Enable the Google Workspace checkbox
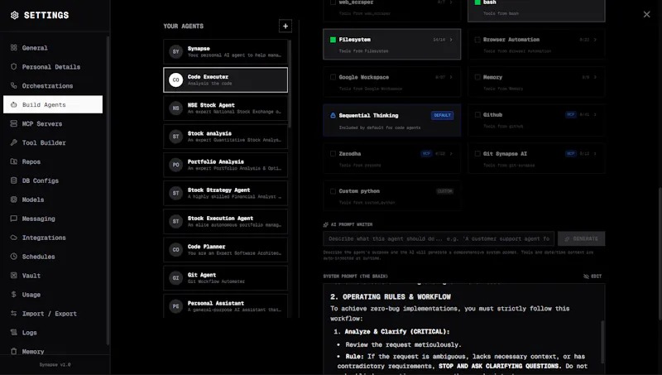The width and height of the screenshot is (662, 375). coord(333,77)
